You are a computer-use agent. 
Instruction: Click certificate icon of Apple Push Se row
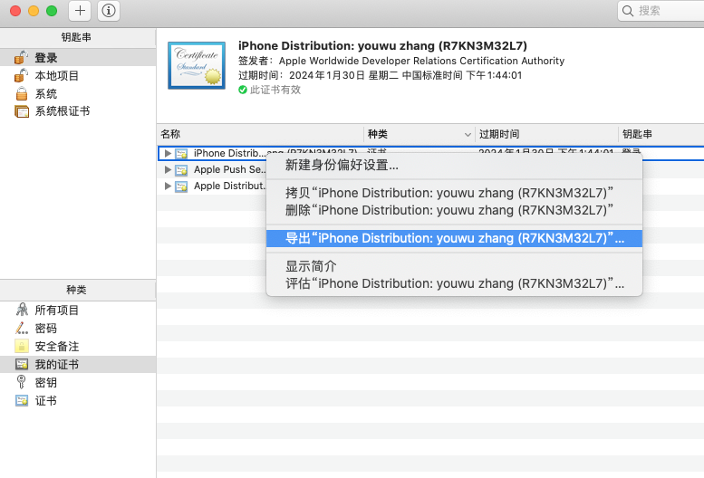[181, 170]
